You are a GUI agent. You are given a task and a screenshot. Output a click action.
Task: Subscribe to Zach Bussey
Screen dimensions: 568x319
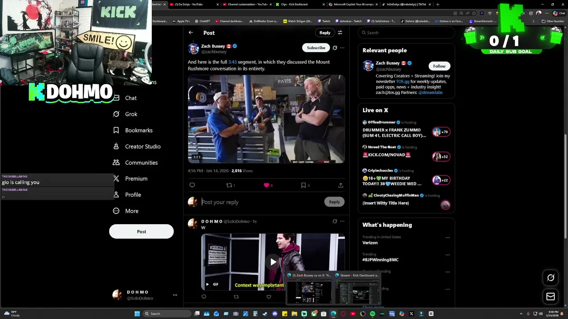pos(316,47)
